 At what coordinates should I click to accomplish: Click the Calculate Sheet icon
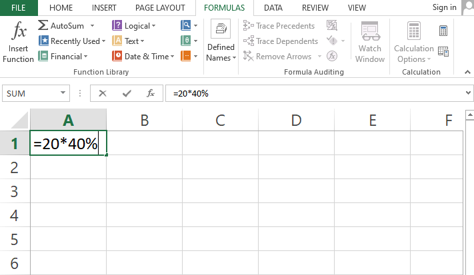[443, 51]
